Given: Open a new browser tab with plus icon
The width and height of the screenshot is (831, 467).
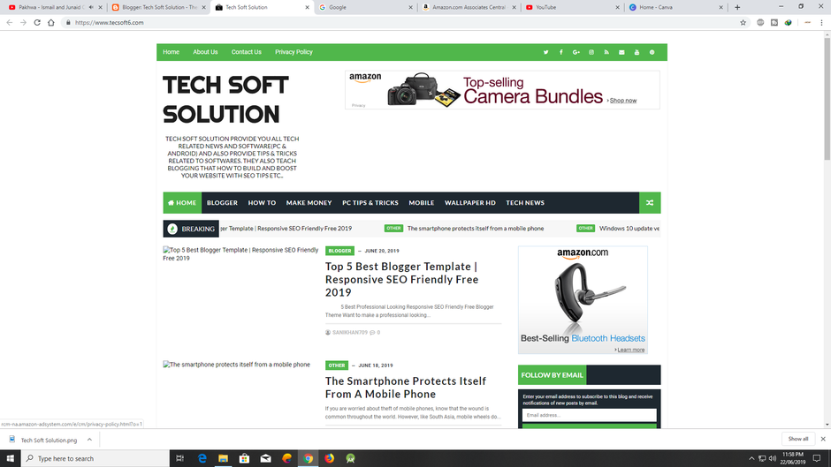Looking at the screenshot, I should (737, 7).
